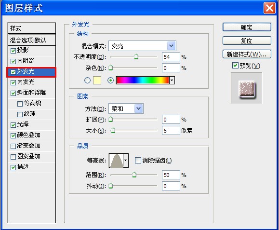Viewport: 279px width, 230px height.
Task: Toggle the 外发光 checkbox
Action: 13,72
